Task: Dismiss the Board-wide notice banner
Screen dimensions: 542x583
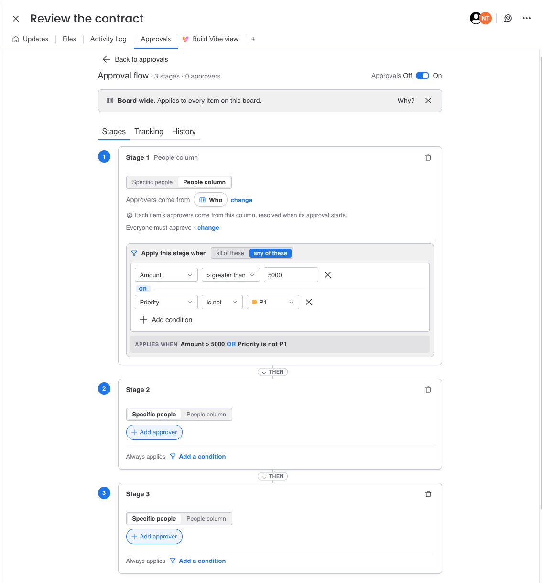Action: pyautogui.click(x=428, y=101)
